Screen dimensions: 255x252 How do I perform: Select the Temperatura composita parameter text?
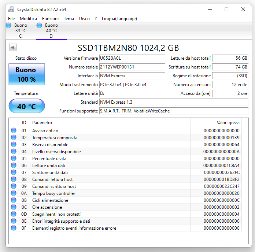pos(55,138)
